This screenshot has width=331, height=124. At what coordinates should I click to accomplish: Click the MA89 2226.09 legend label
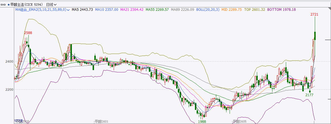182,10
